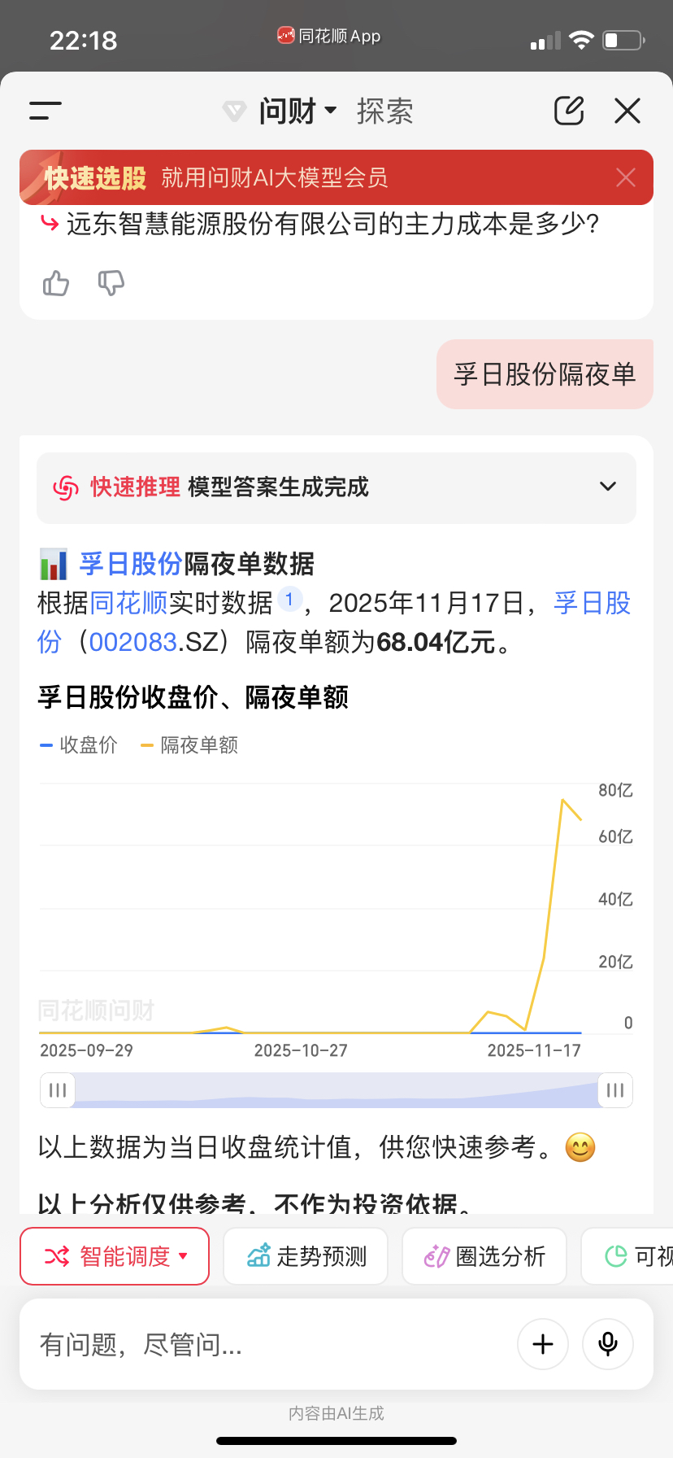Dismiss the red 快速选股 banner
Screen dimensions: 673x1458
pos(626,177)
